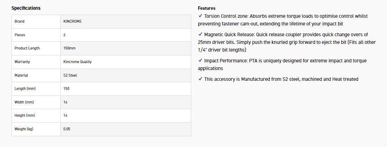Click the Product Length label cell

point(27,48)
